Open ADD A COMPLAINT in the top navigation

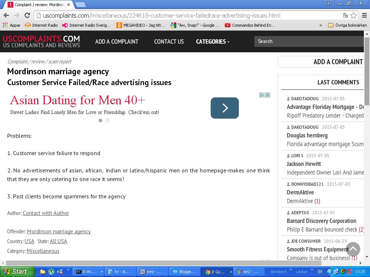click(x=117, y=41)
